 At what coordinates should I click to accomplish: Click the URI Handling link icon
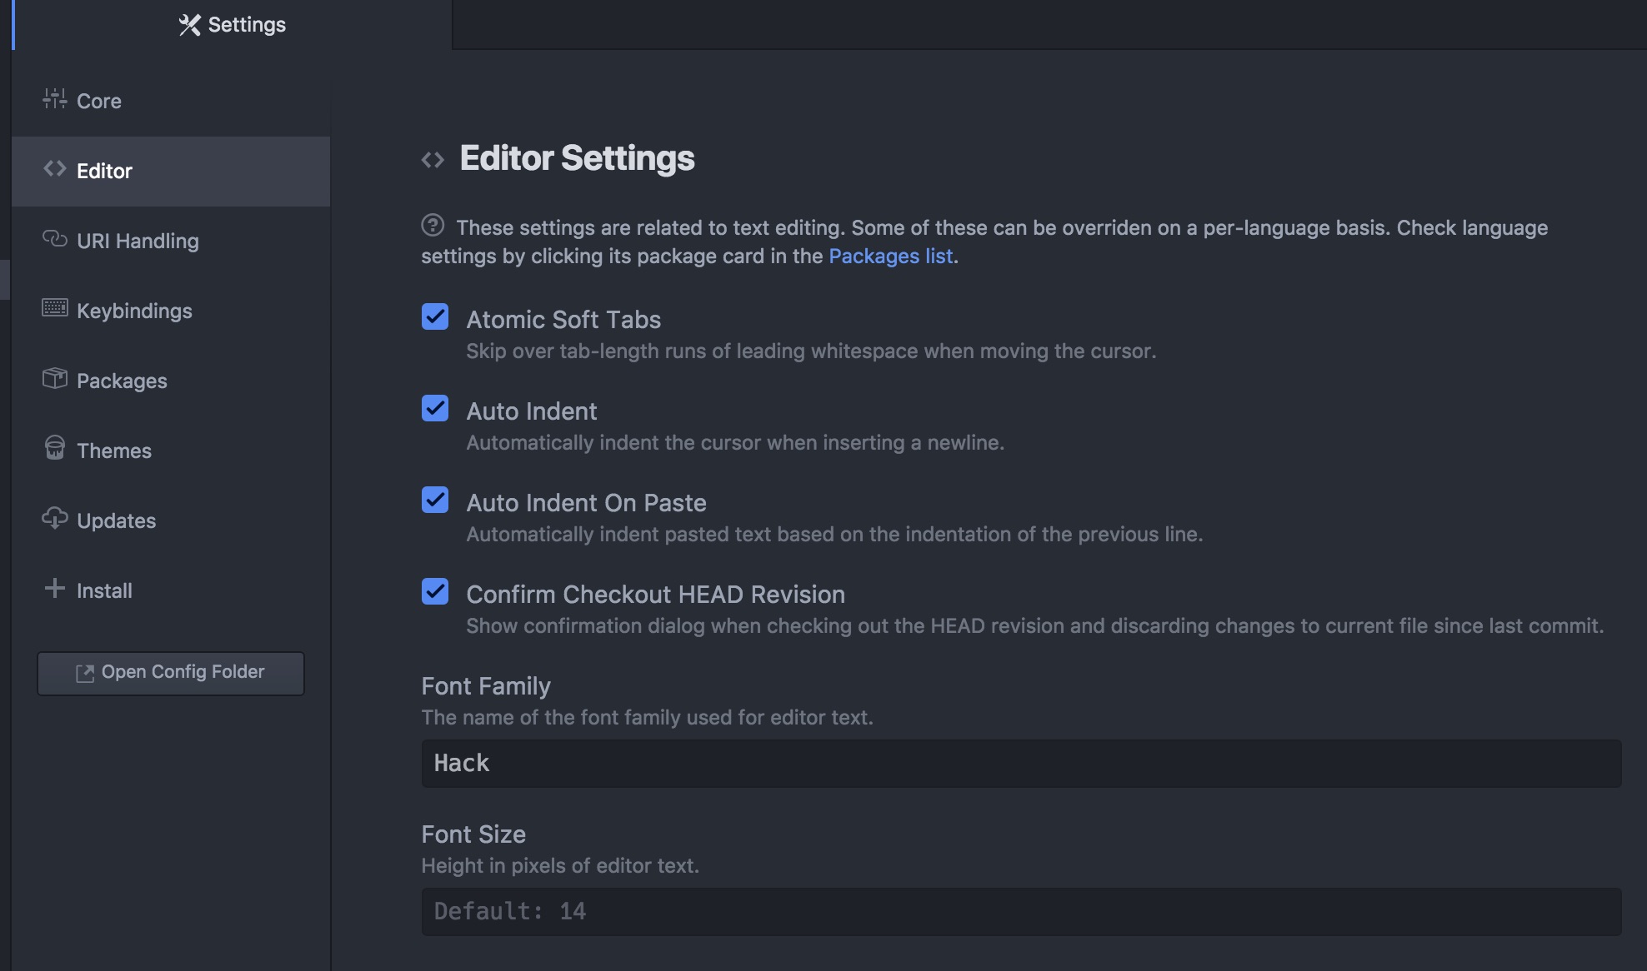[54, 239]
